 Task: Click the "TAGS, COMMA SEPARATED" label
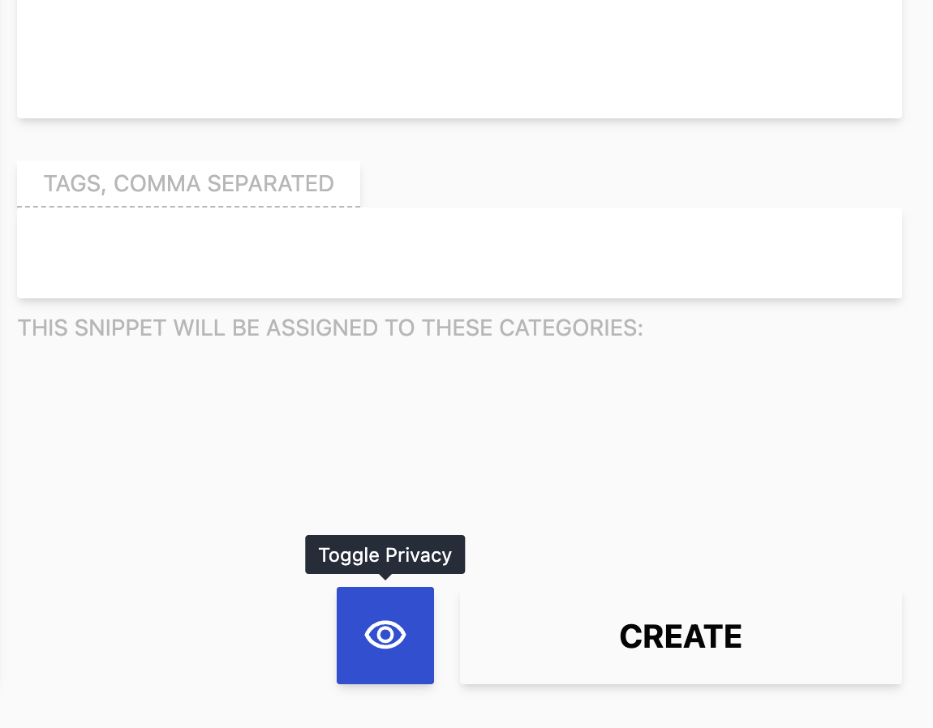point(188,184)
